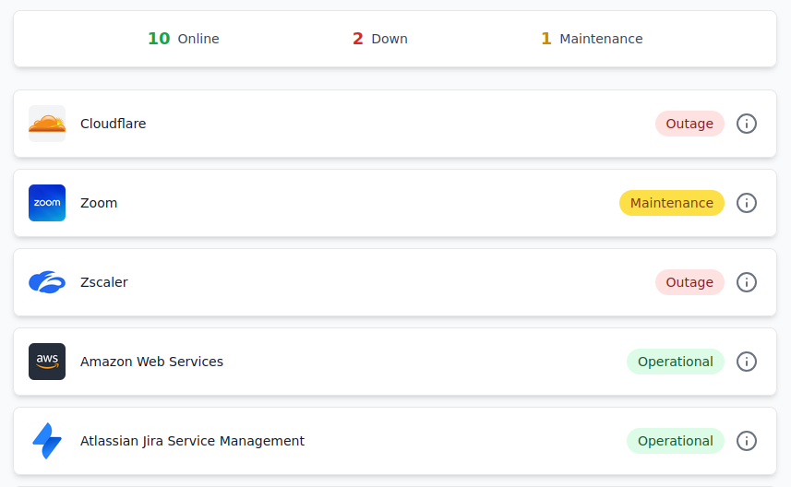Image resolution: width=791 pixels, height=487 pixels.
Task: Open info icon for Zoom
Action: 747,203
